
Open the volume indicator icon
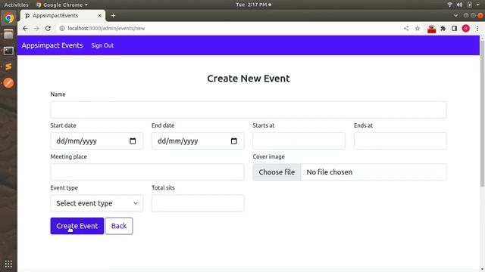[x=460, y=5]
